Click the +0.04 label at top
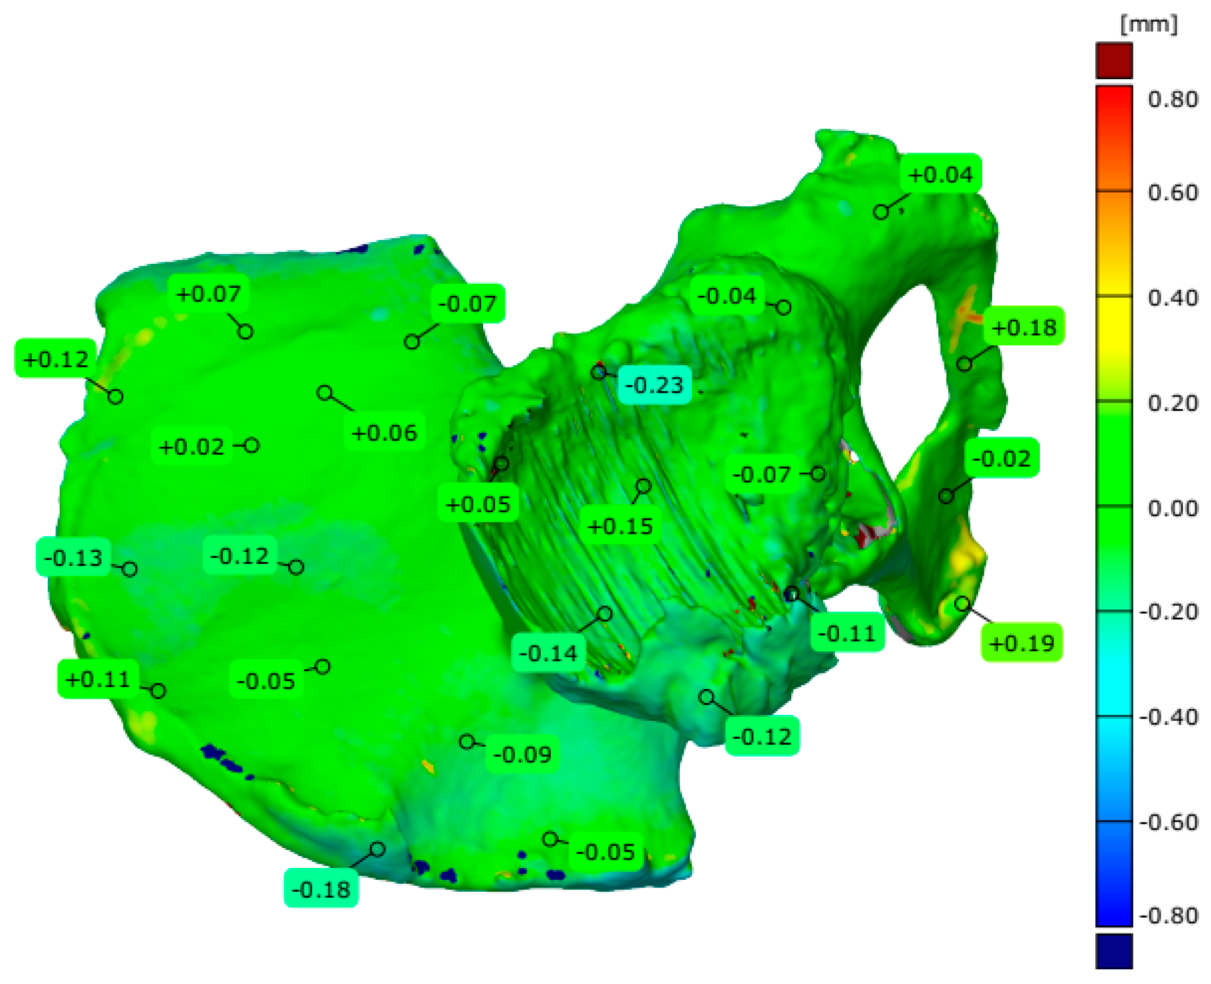1211x984 pixels. pyautogui.click(x=941, y=174)
